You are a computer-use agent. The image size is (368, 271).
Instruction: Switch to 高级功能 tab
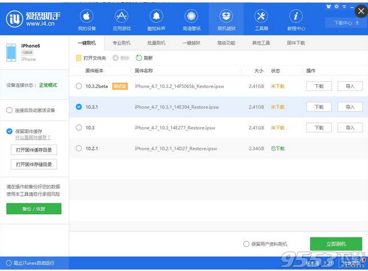coord(226,43)
